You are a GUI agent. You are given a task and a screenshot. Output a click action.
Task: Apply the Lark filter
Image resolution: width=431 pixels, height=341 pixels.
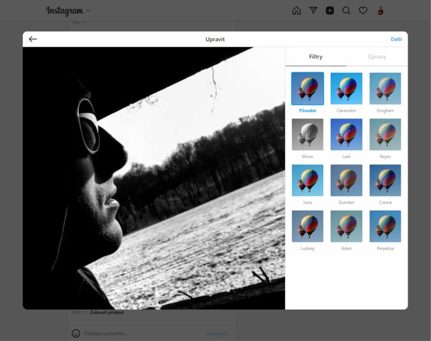346,134
